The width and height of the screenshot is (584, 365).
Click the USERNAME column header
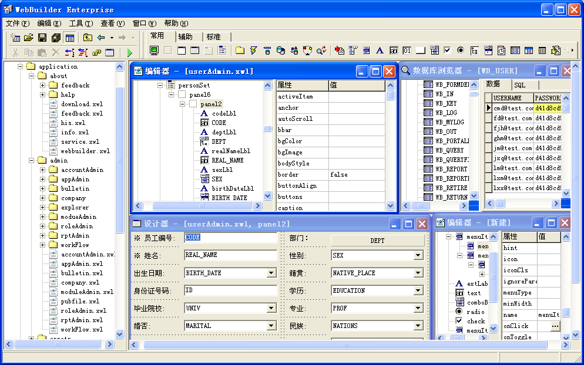point(512,98)
